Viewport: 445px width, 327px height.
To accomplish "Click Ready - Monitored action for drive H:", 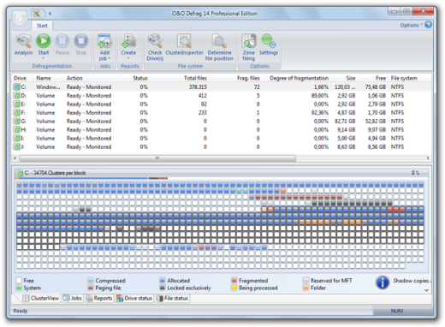I will tap(89, 130).
